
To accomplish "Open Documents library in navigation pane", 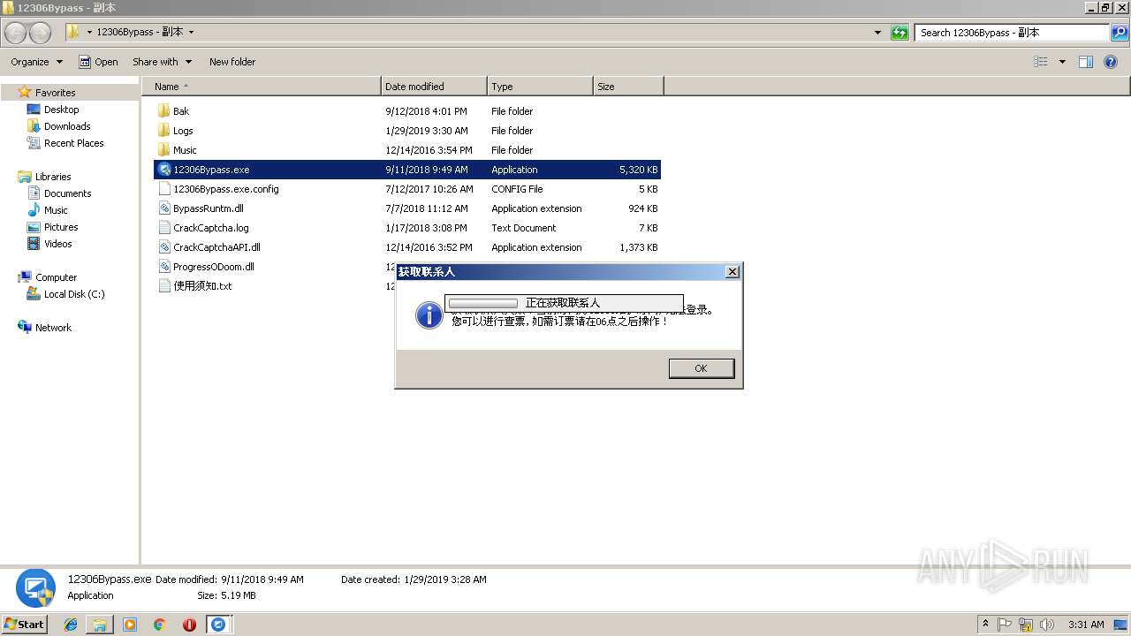I will (67, 193).
